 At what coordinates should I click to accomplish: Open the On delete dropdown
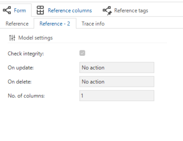[x=117, y=82]
